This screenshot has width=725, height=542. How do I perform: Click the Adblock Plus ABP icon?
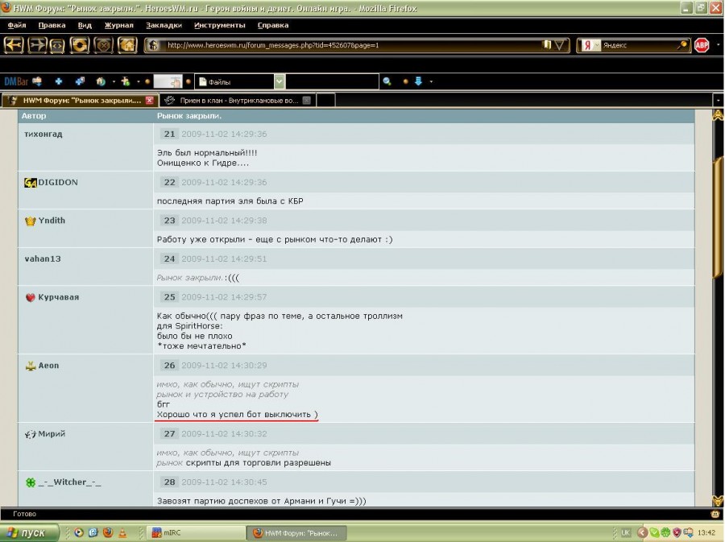click(702, 45)
